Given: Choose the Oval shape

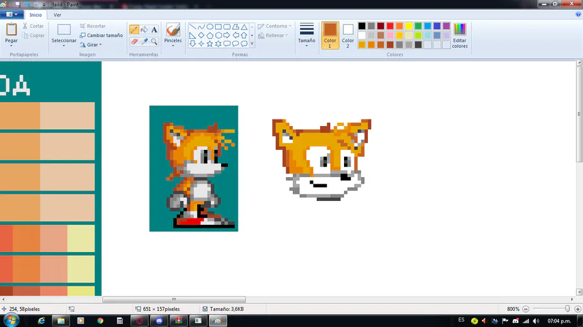Looking at the screenshot, I should pos(210,26).
